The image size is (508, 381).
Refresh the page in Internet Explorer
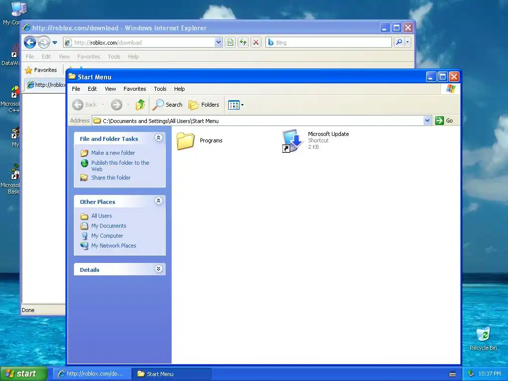[243, 43]
